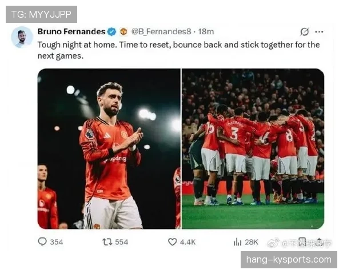
Task: Click the 18m timestamp
Action: click(x=206, y=32)
